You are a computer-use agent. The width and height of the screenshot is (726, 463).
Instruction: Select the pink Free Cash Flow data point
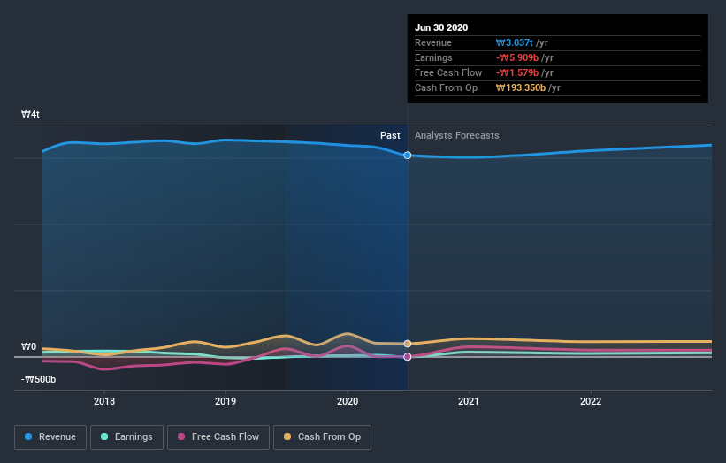pyautogui.click(x=408, y=357)
